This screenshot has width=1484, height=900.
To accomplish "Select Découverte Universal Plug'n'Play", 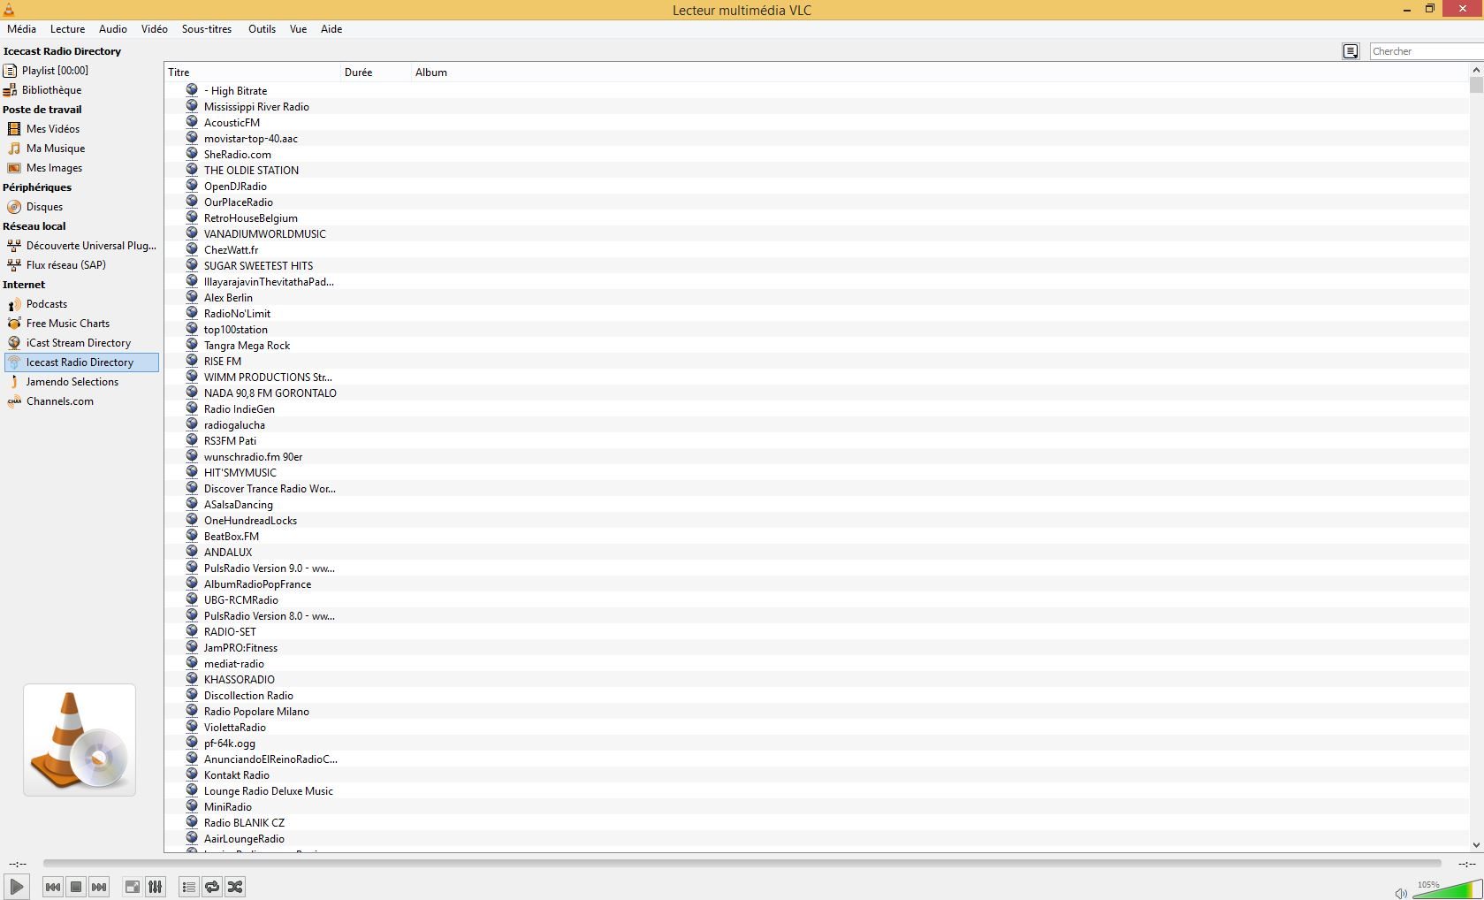I will [x=91, y=246].
